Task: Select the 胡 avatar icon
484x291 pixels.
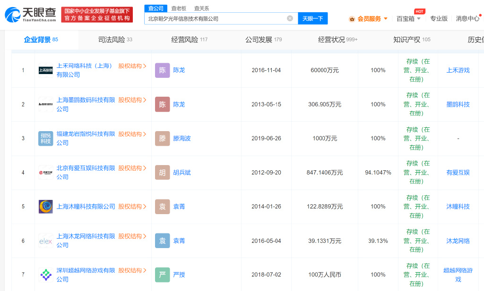Action: tap(163, 173)
